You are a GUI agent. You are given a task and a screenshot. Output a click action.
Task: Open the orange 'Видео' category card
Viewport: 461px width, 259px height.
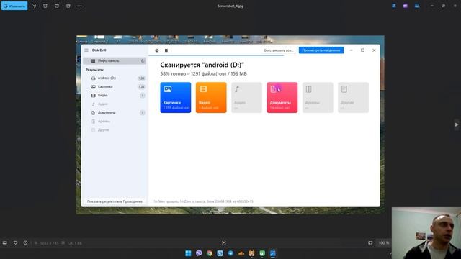(211, 98)
